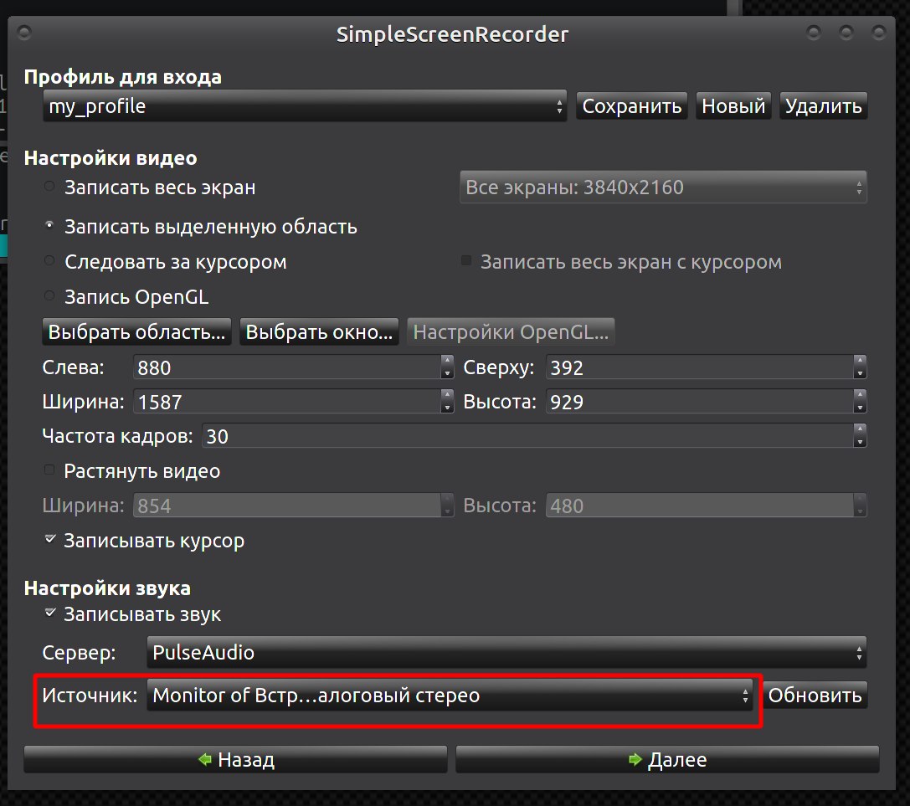Focus the Сверху field showing 392
The image size is (910, 806).
click(699, 367)
